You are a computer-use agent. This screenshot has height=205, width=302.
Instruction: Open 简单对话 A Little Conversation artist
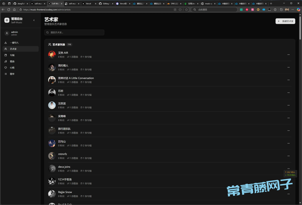[76, 78]
